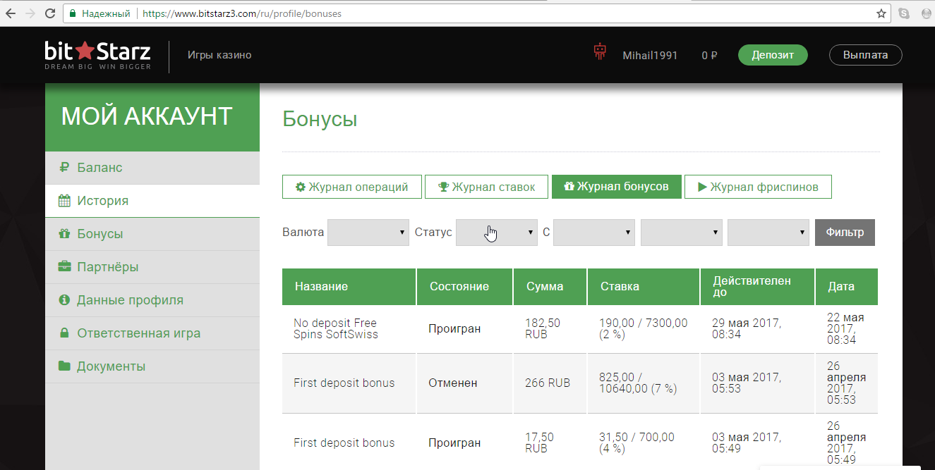Image resolution: width=935 pixels, height=470 pixels.
Task: Open Партнёры section in sidebar
Action: [107, 267]
